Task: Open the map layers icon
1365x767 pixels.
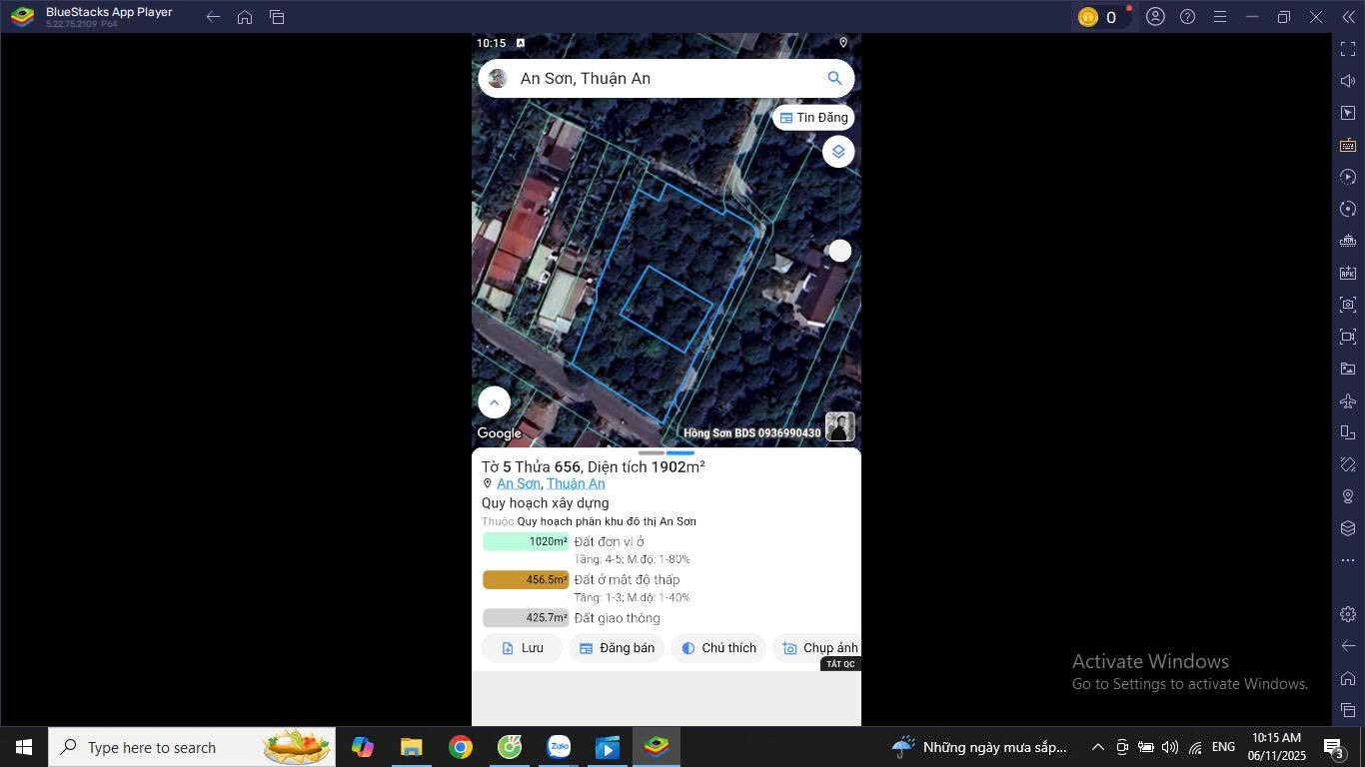Action: pyautogui.click(x=838, y=152)
